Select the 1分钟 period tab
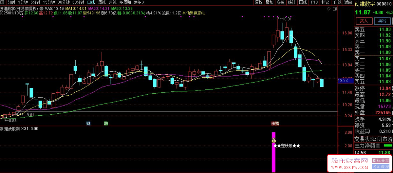Screen dimensions: 393x173 (x=23, y=2)
